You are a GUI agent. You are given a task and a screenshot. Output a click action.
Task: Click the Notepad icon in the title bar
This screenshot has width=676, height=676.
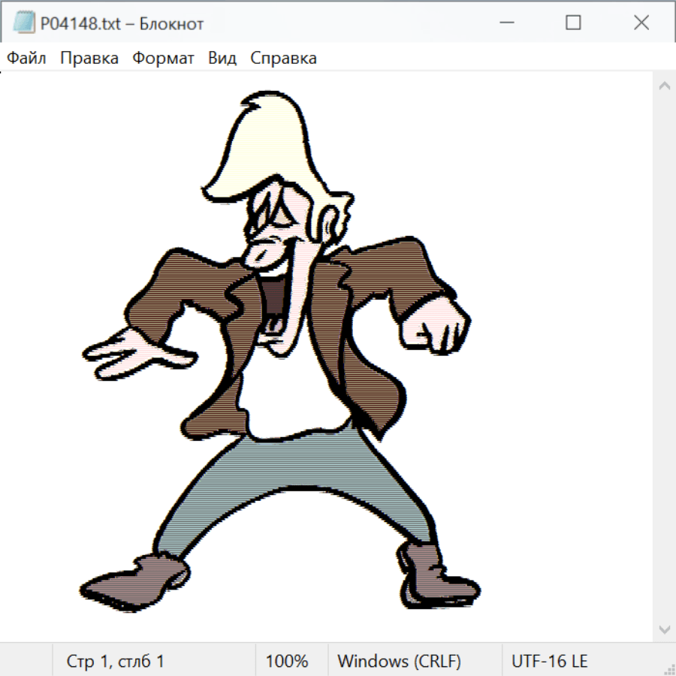[x=23, y=23]
